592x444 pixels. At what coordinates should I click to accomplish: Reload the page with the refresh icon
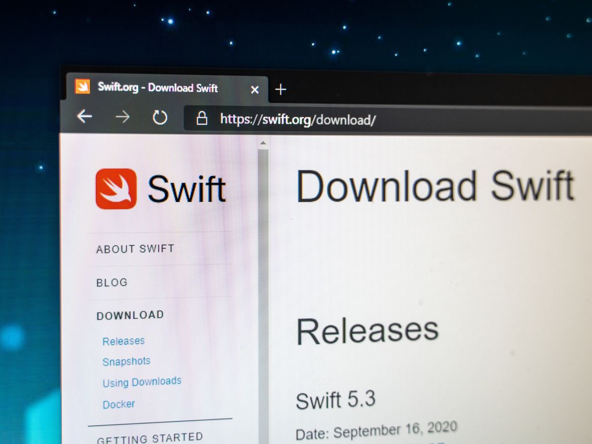(159, 118)
